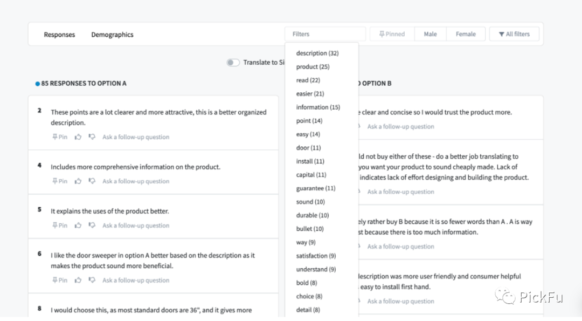Filter responses by Female
Screen dimensions: 582x321
[466, 34]
